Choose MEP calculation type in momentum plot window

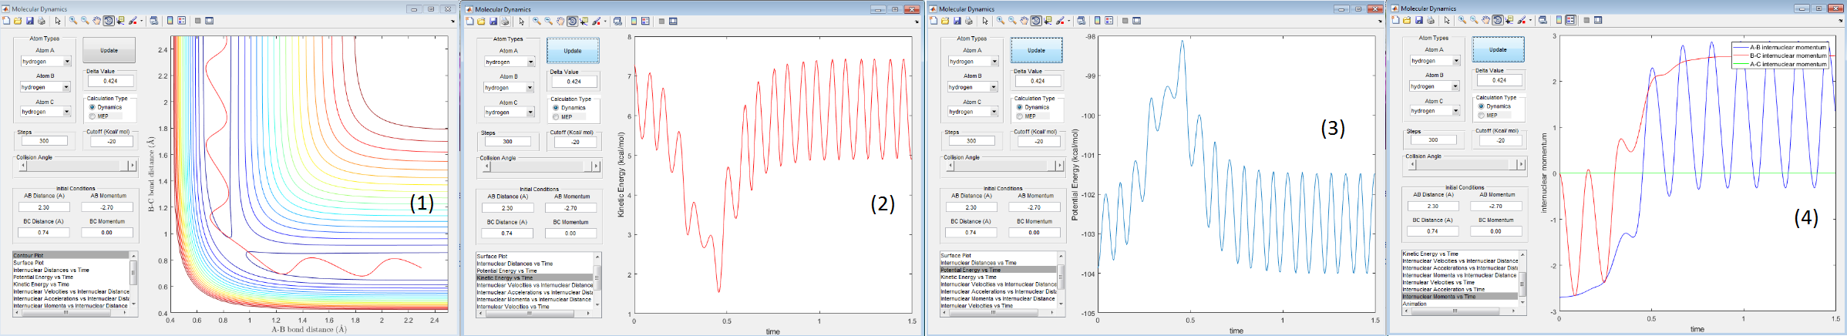(1481, 115)
